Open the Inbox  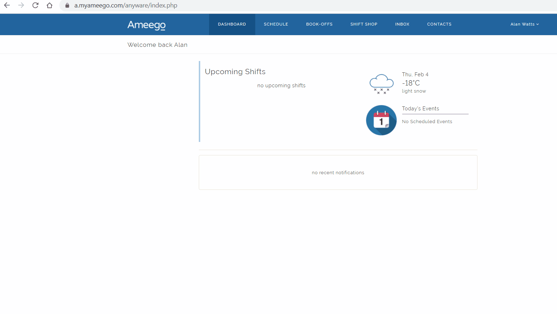(x=402, y=24)
